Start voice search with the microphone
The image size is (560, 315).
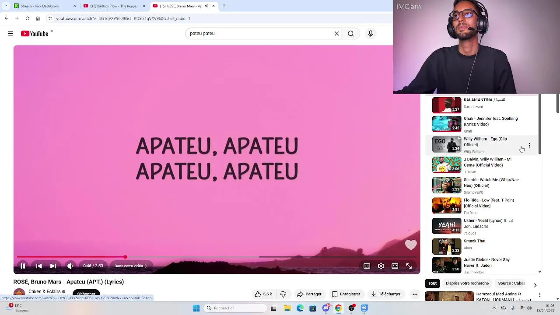[x=371, y=34]
